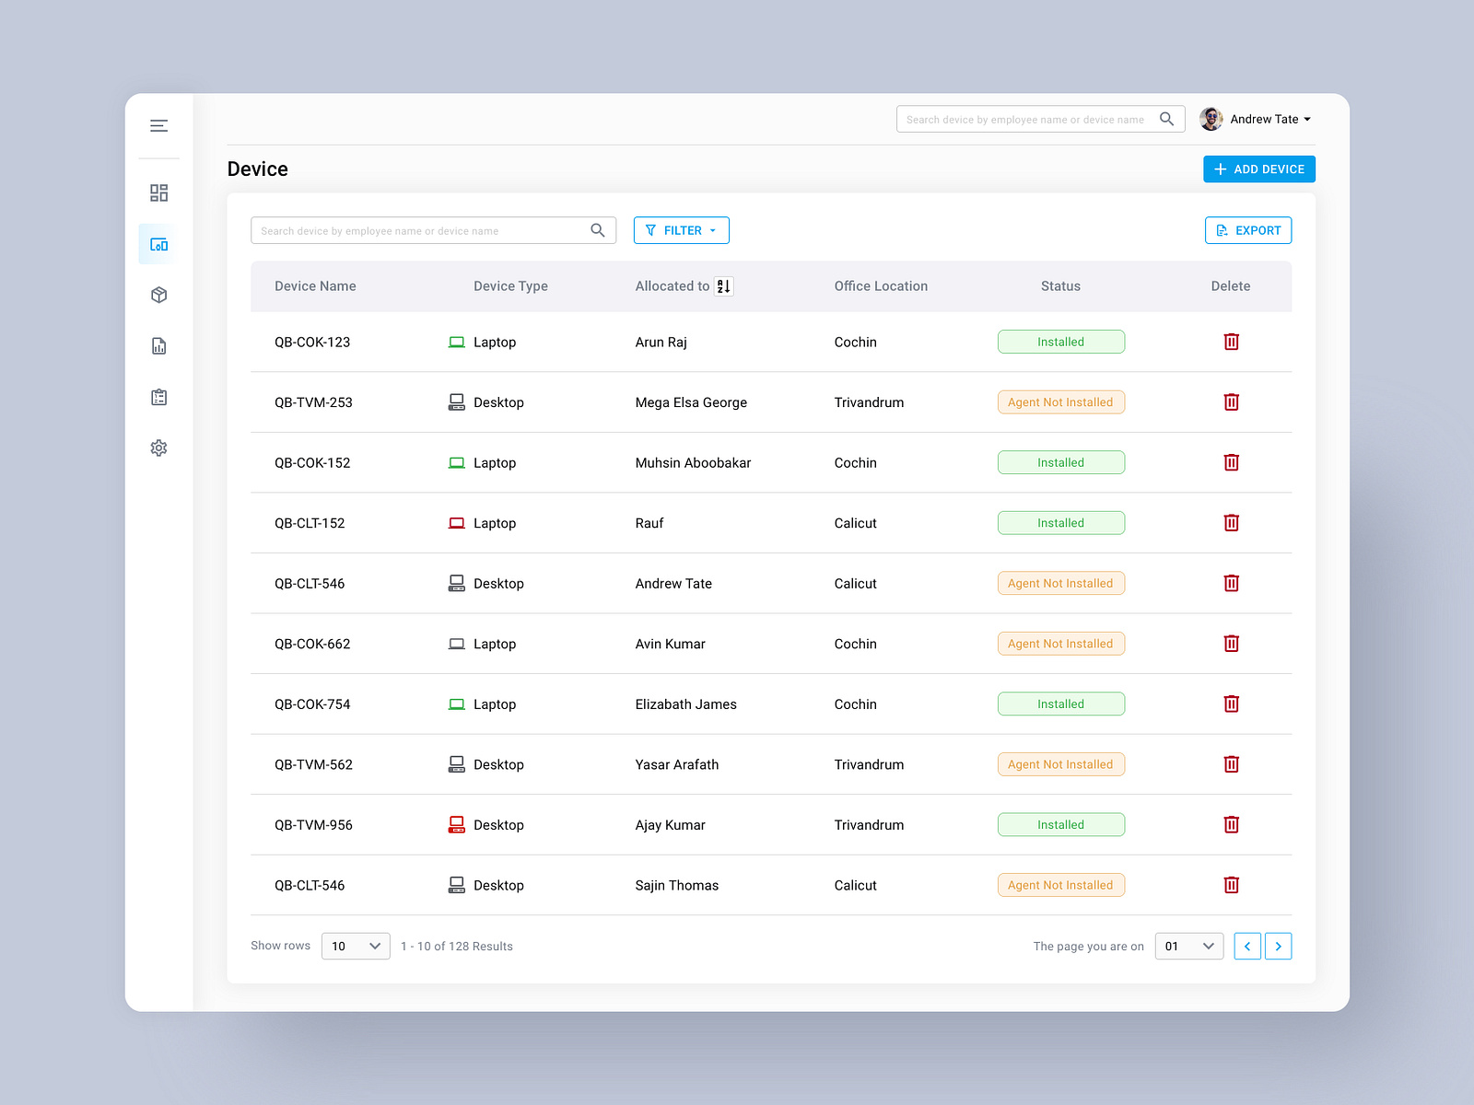1474x1105 pixels.
Task: Click the Installed status badge for Arun Raj
Action: pos(1060,342)
